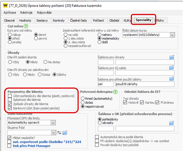Open folder icon for Šablona pro úhrady
The height and width of the screenshot is (151, 183).
pyautogui.click(x=172, y=57)
